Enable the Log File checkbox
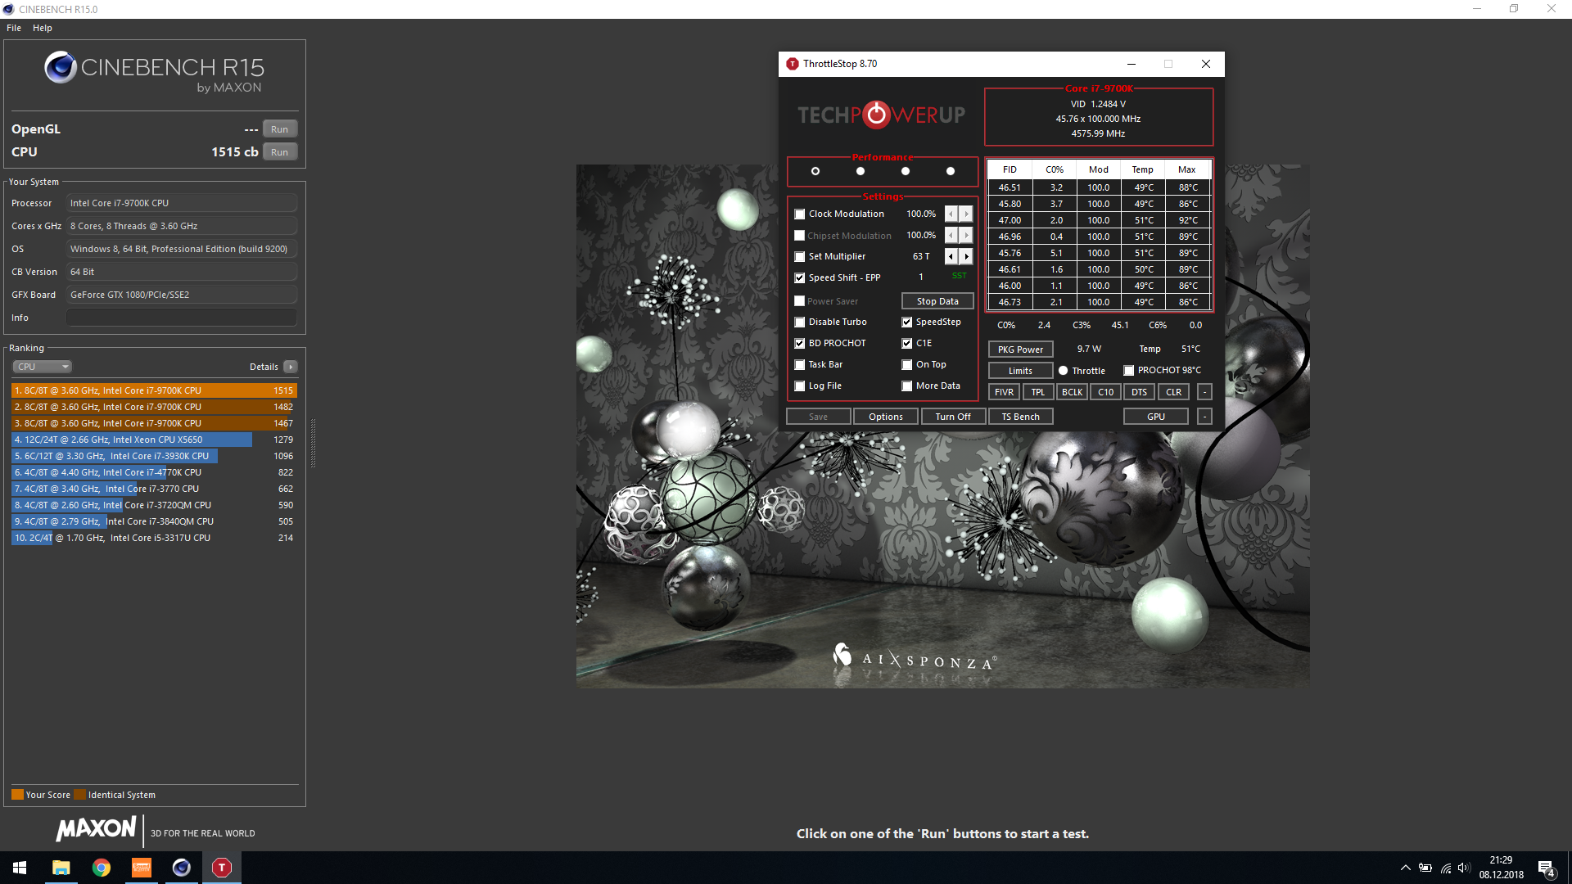 [x=800, y=386]
